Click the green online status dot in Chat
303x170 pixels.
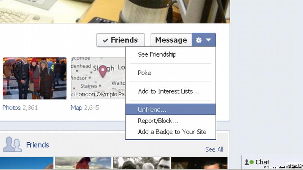[x=251, y=162]
